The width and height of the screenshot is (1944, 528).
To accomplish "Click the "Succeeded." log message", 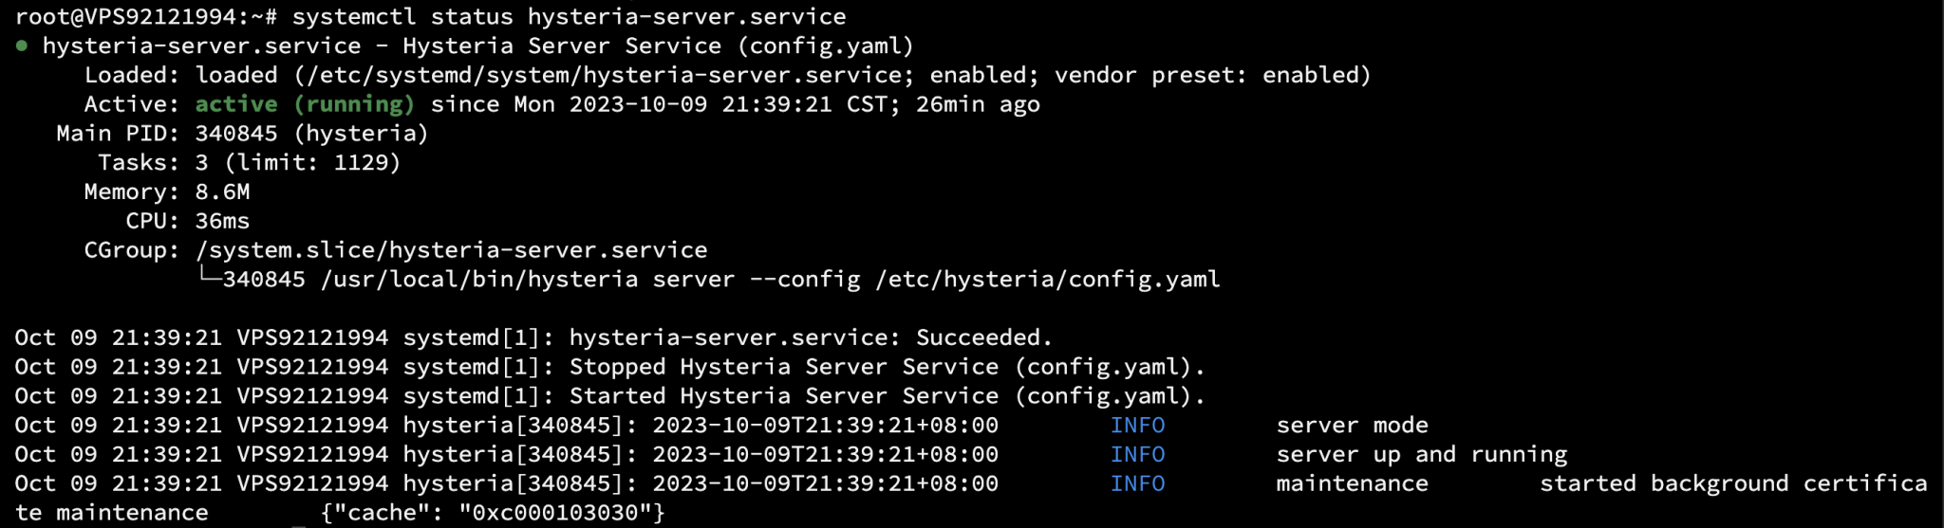I will point(983,337).
